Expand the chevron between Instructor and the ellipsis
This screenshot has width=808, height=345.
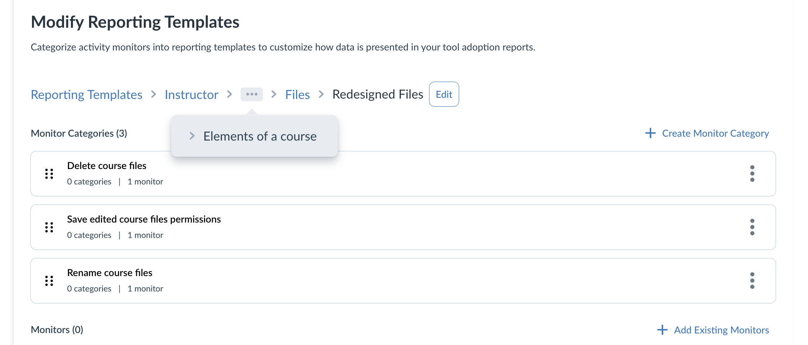pos(229,94)
